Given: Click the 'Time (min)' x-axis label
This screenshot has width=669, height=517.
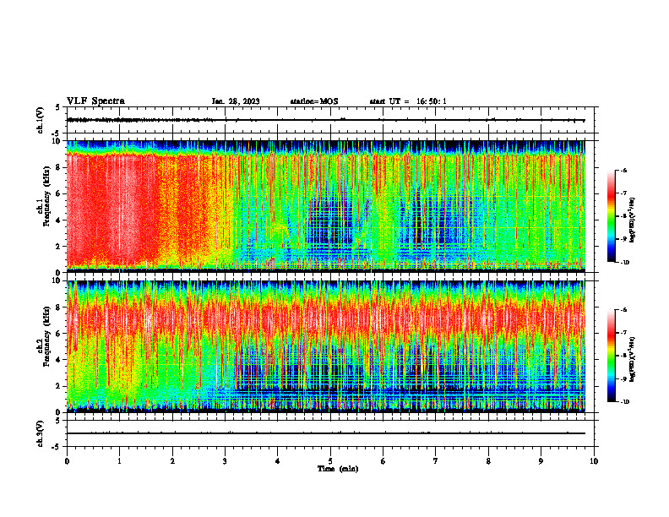Looking at the screenshot, I should pos(338,469).
